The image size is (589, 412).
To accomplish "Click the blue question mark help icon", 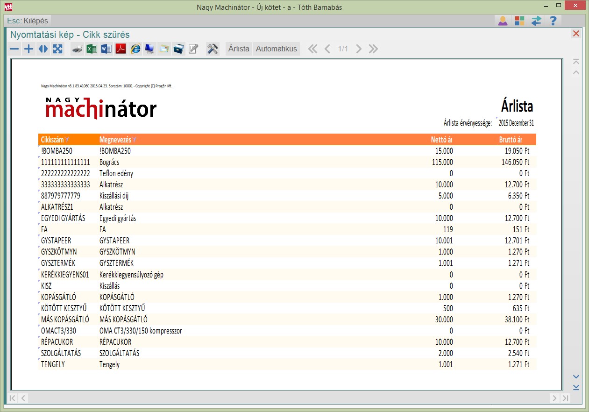I will [x=553, y=21].
